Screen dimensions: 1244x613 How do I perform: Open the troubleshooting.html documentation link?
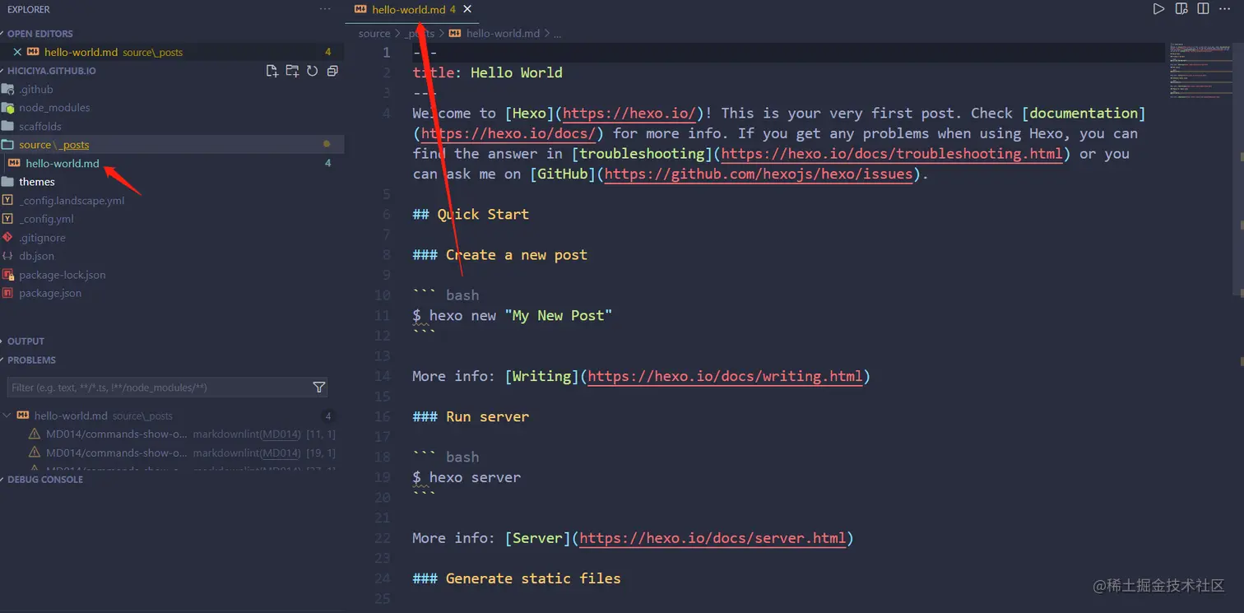tap(893, 154)
